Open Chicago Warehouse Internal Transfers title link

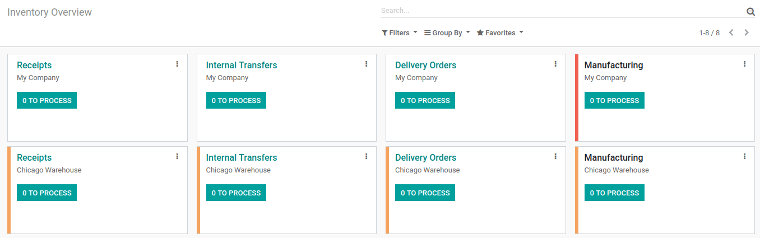tap(242, 157)
